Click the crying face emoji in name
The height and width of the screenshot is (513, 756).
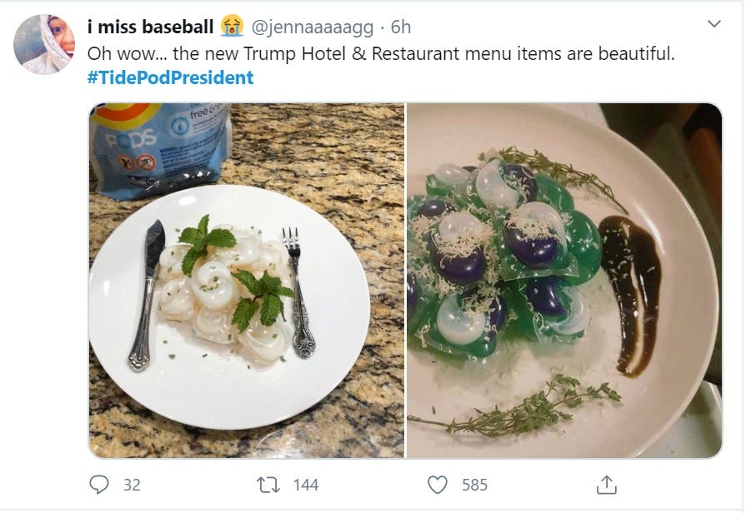[232, 26]
